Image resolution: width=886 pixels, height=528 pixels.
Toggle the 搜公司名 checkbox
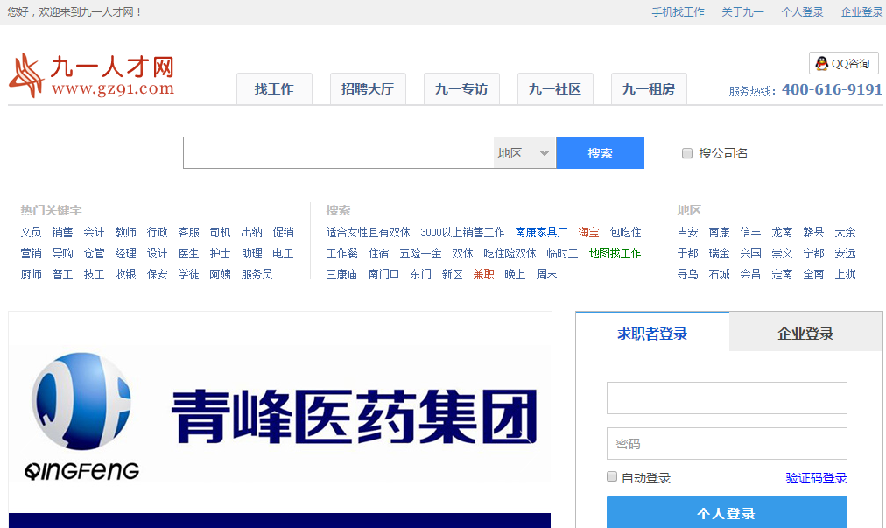point(687,153)
